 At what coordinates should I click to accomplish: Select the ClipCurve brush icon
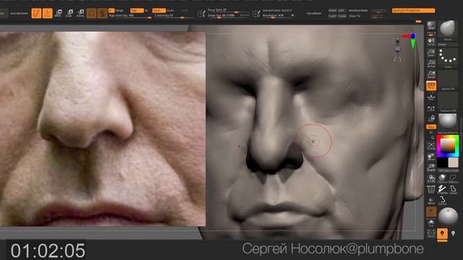click(x=442, y=178)
